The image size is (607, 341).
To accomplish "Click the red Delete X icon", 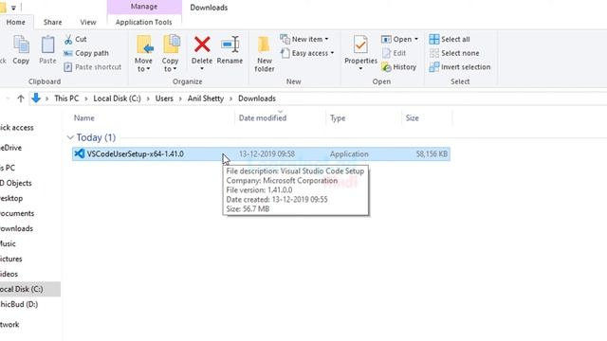I will pyautogui.click(x=202, y=45).
